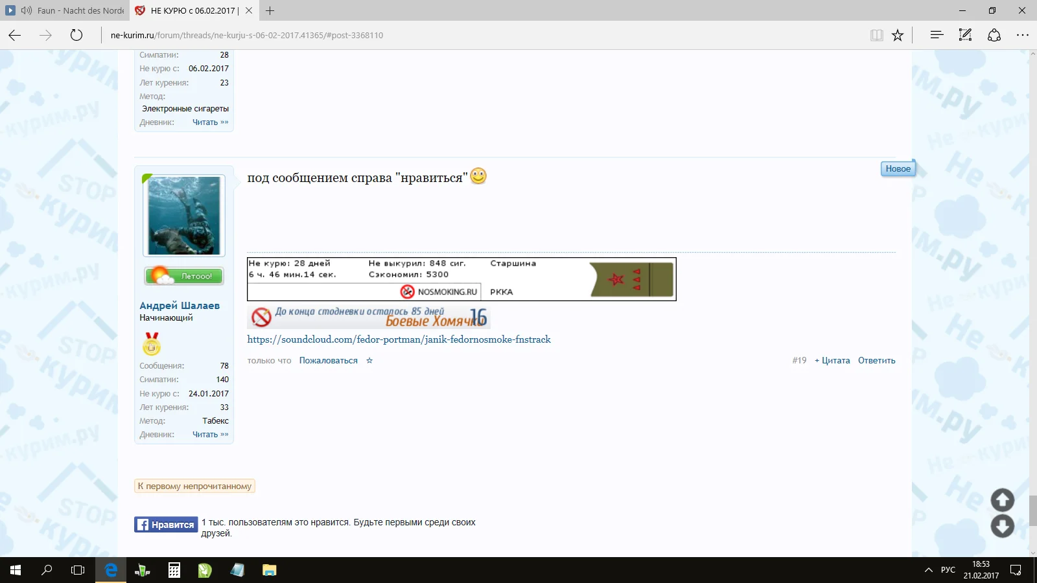Viewport: 1037px width, 583px height.
Task: Bookmark post with the star icon
Action: [x=369, y=361]
